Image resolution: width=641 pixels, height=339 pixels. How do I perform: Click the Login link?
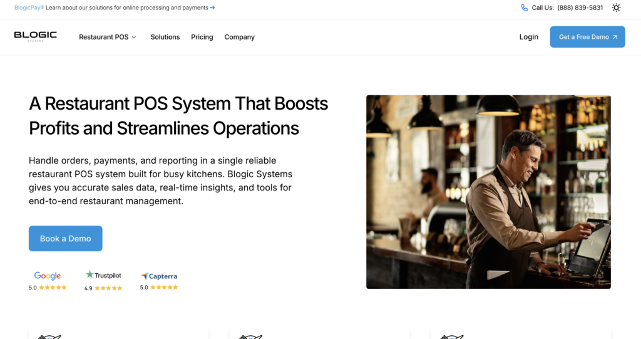(x=528, y=37)
